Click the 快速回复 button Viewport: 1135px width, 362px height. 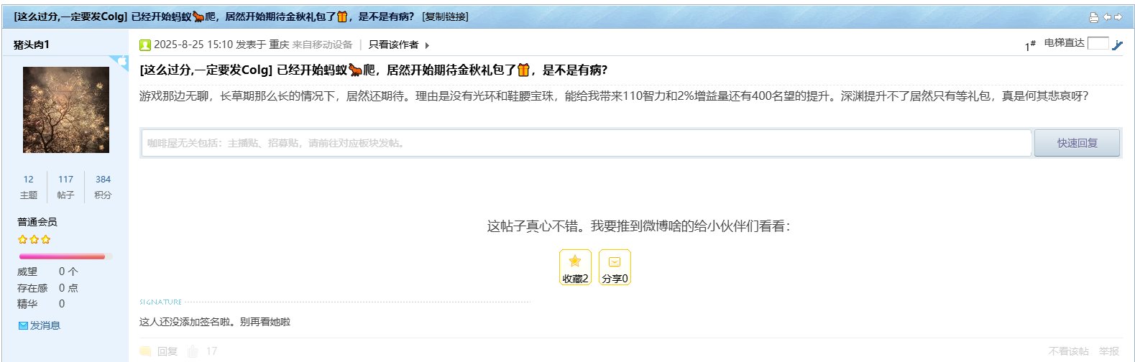tap(1077, 143)
